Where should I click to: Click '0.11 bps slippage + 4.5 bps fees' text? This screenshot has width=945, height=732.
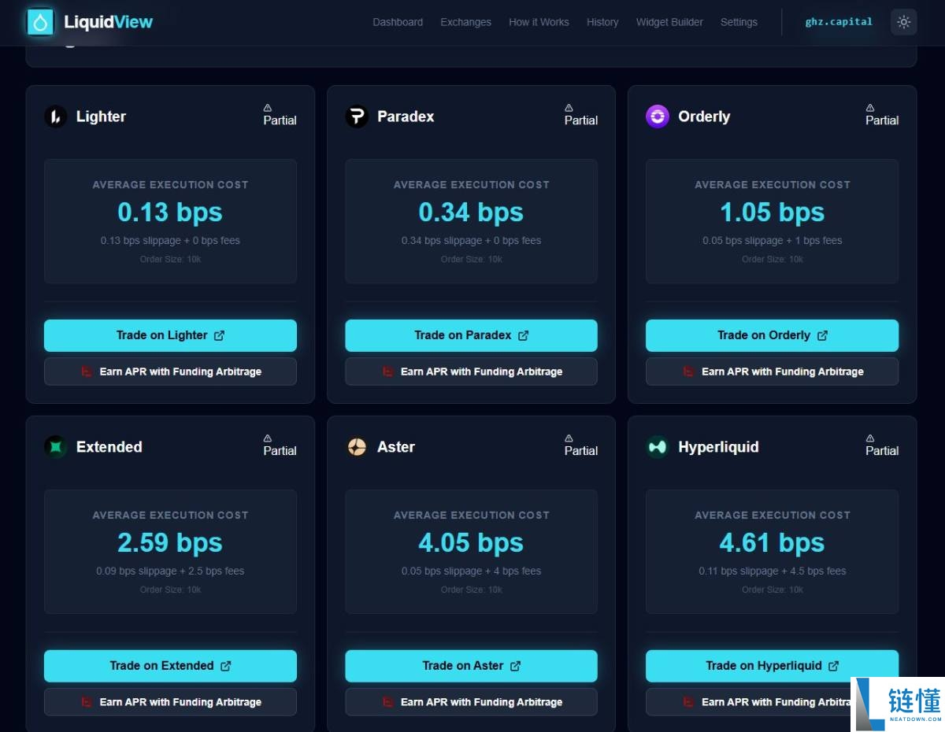pos(772,571)
